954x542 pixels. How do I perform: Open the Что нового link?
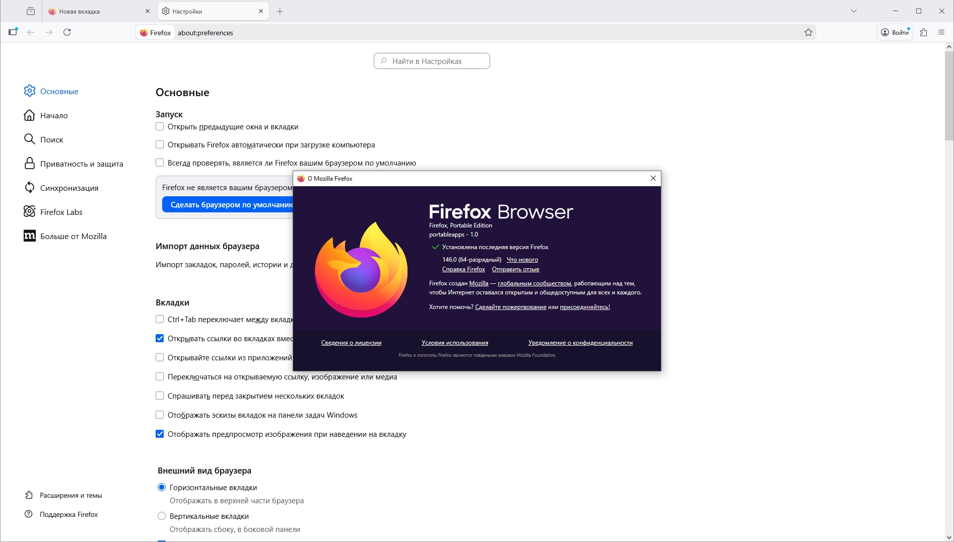coord(522,260)
